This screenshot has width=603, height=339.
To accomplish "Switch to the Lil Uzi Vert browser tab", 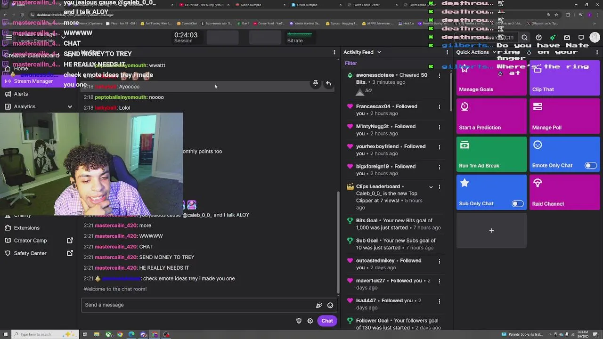I will (204, 5).
